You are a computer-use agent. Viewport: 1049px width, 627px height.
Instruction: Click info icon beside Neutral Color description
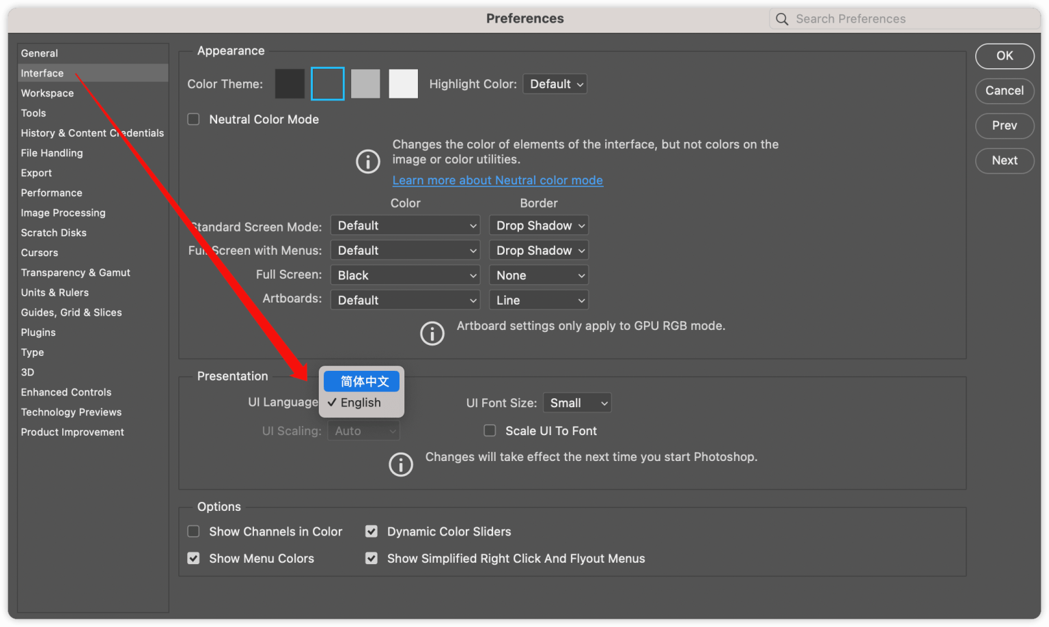[x=368, y=162]
